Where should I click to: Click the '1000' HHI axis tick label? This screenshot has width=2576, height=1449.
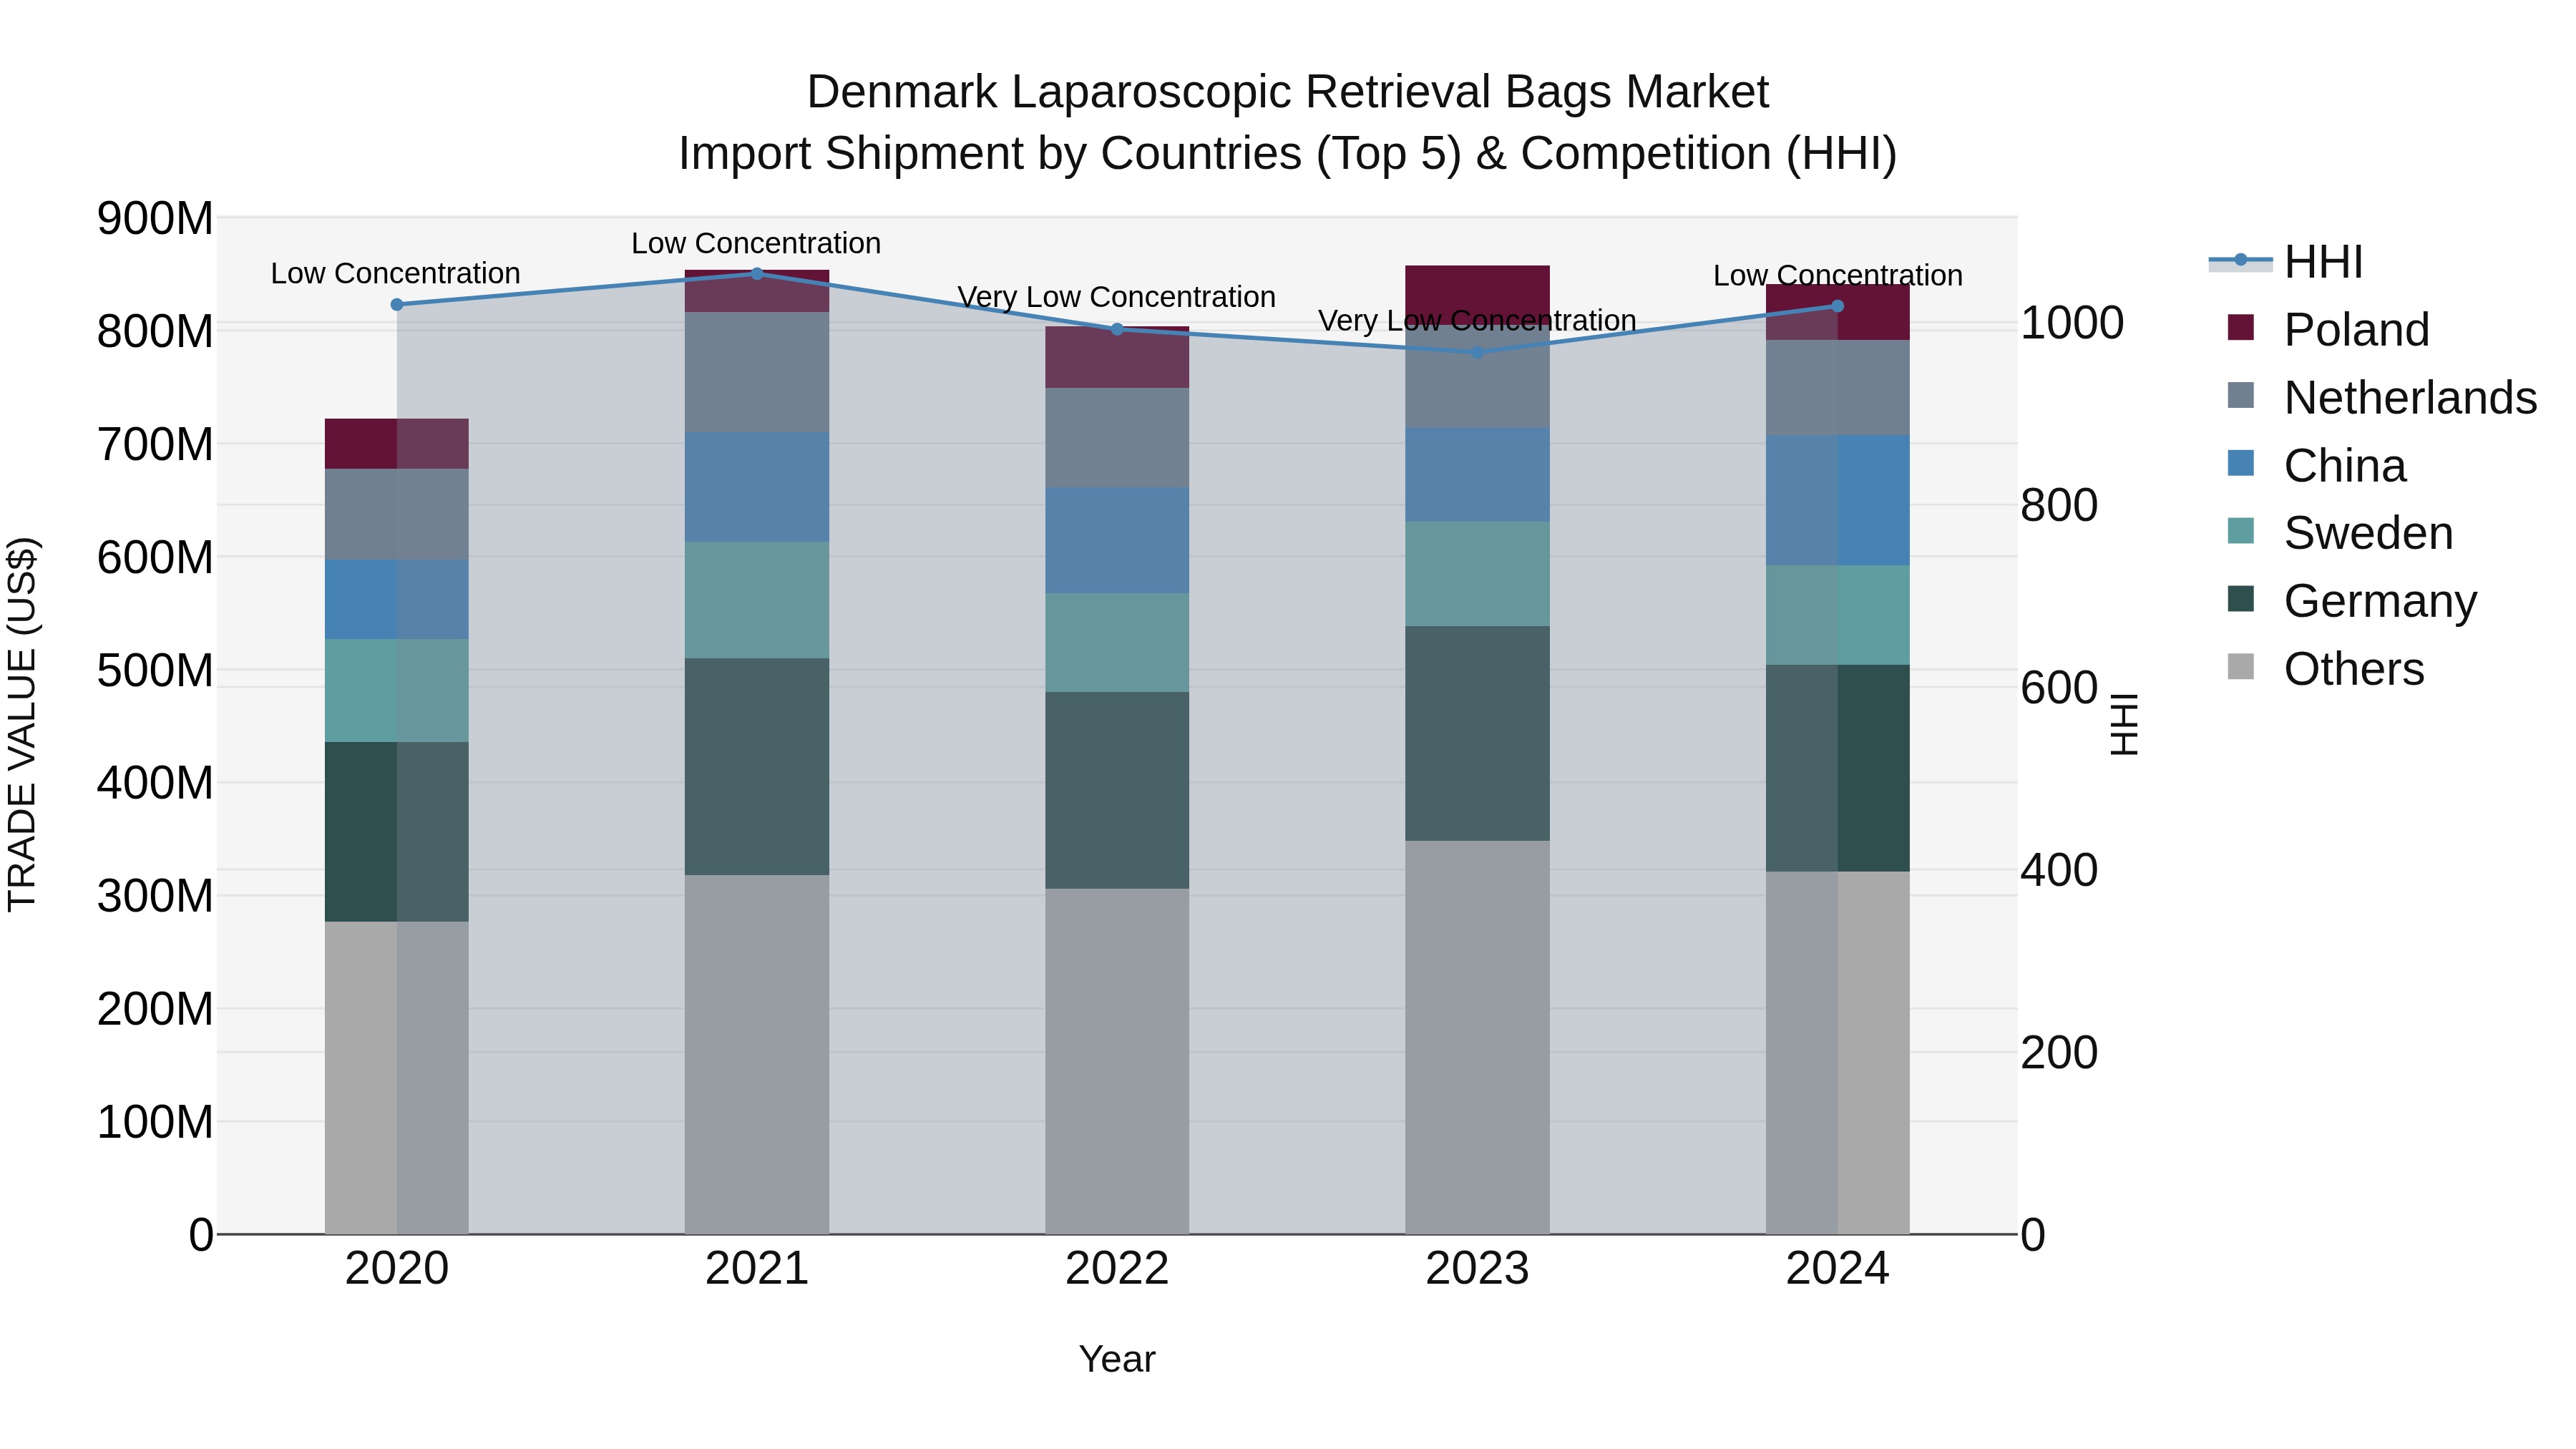pyautogui.click(x=2072, y=323)
